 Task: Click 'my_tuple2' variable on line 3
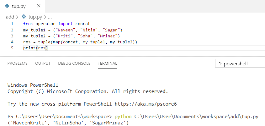(34, 36)
